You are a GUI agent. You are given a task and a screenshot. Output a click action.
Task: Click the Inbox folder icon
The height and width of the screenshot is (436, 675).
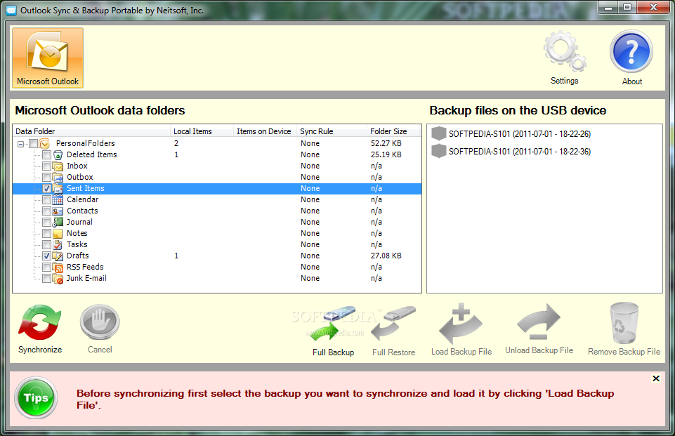point(58,166)
